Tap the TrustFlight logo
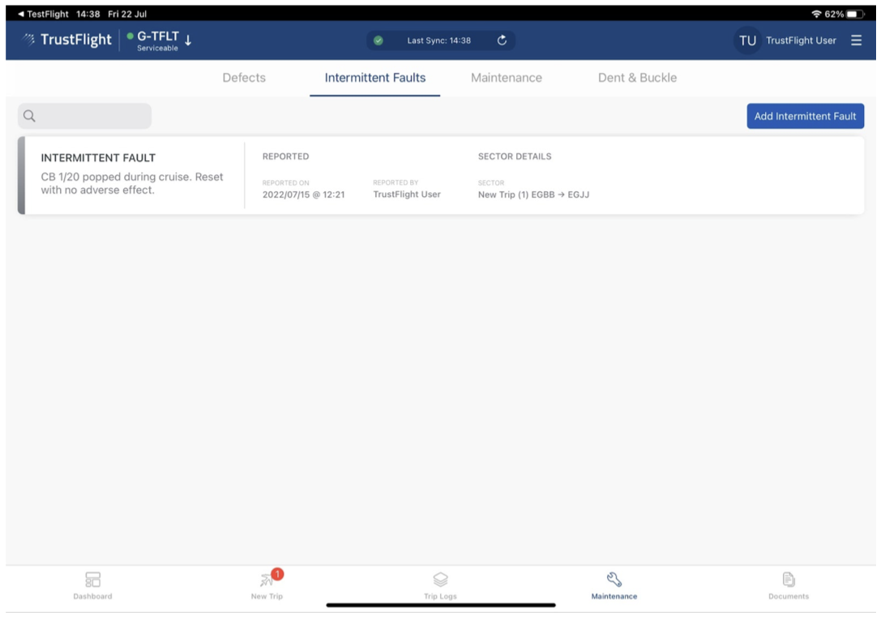This screenshot has width=885, height=624. coord(67,40)
